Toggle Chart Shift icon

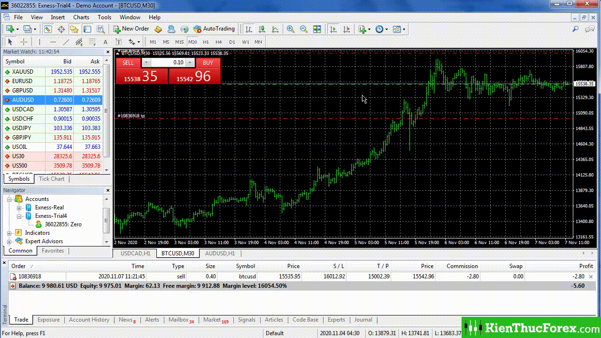coord(347,29)
